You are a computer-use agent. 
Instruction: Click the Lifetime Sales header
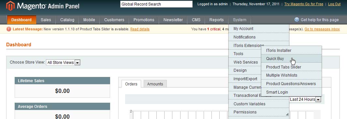click(63, 81)
